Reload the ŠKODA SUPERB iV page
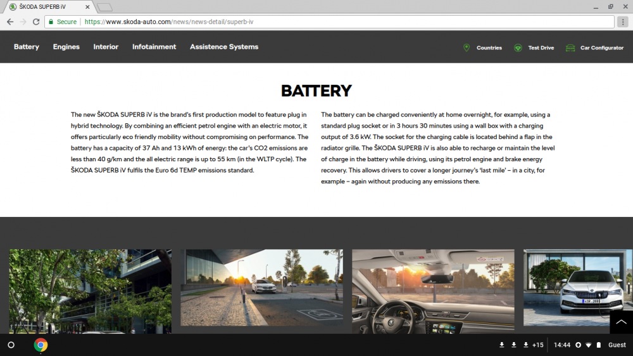Image resolution: width=633 pixels, height=356 pixels. (x=36, y=21)
